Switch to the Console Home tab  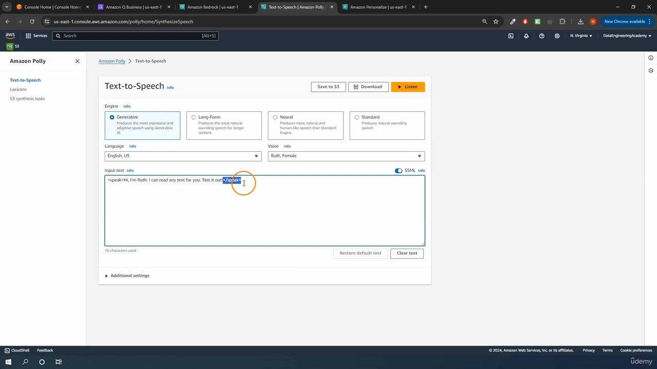coord(52,7)
